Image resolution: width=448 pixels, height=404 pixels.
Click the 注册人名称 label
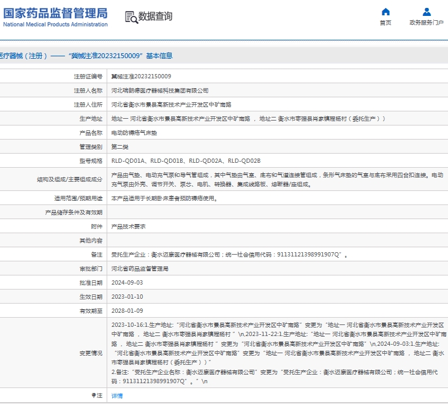[88, 91]
